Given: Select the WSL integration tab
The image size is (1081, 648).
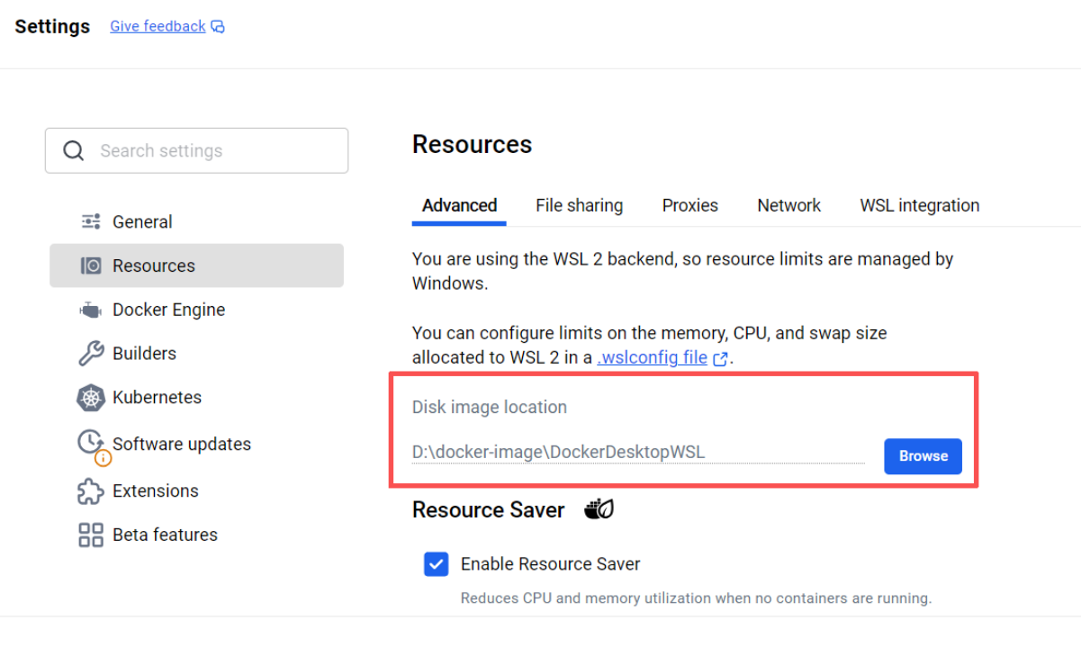Looking at the screenshot, I should (x=919, y=205).
